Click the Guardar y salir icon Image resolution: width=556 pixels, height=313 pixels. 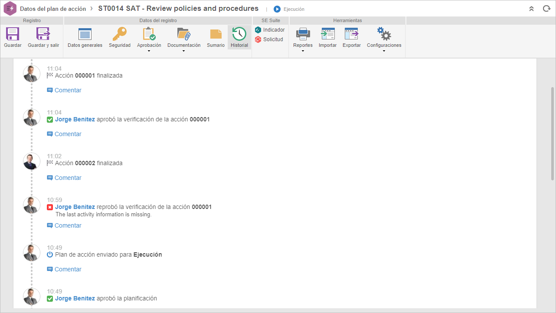43,34
